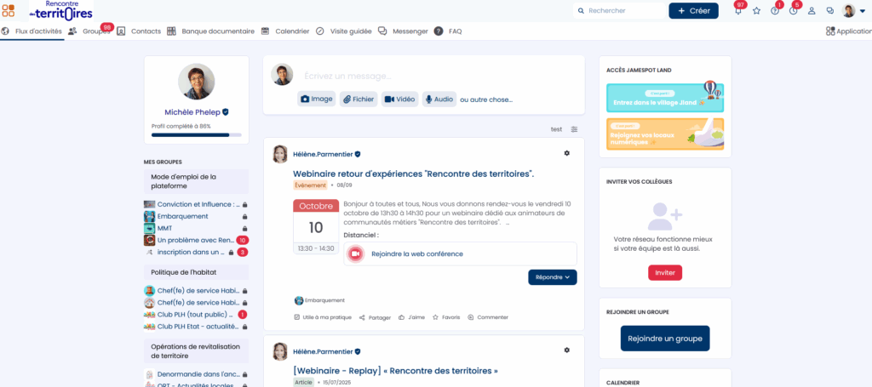The height and width of the screenshot is (387, 872).
Task: Open the help question mark icon
Action: 775,11
